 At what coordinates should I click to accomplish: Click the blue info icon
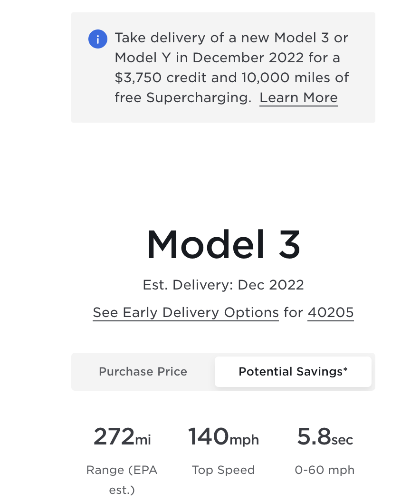click(x=97, y=39)
